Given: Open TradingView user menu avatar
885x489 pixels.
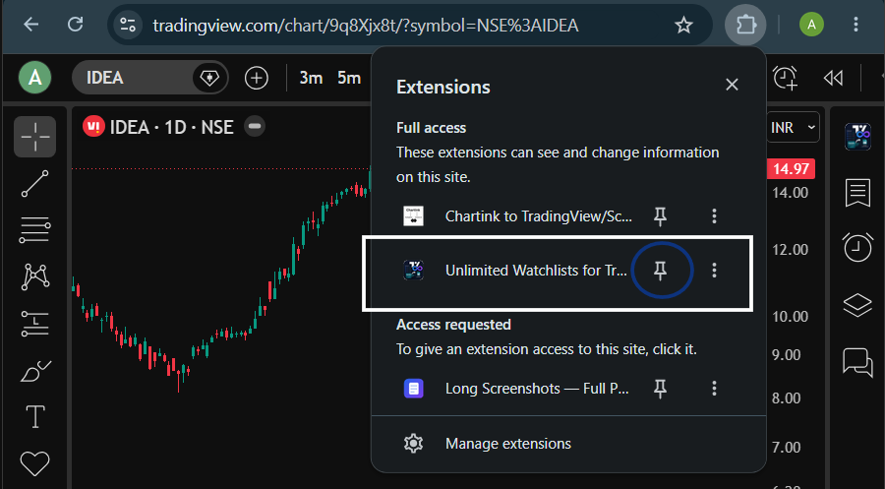Looking at the screenshot, I should (35, 78).
